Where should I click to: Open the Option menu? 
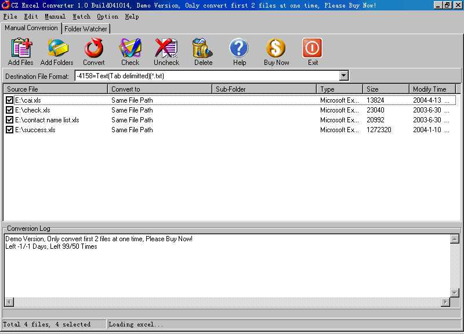coord(107,17)
